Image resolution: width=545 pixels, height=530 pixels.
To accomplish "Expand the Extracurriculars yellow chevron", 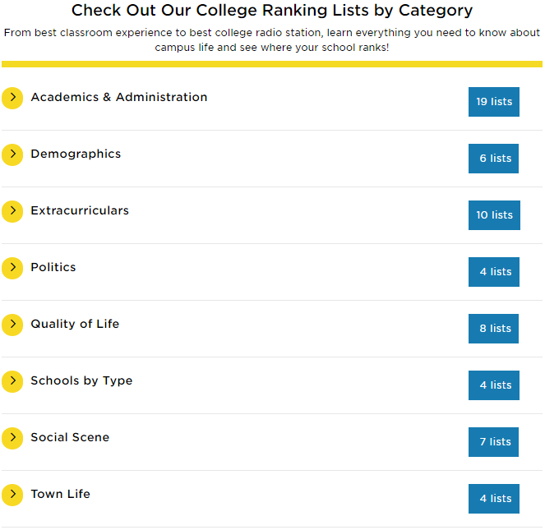I will pyautogui.click(x=12, y=211).
